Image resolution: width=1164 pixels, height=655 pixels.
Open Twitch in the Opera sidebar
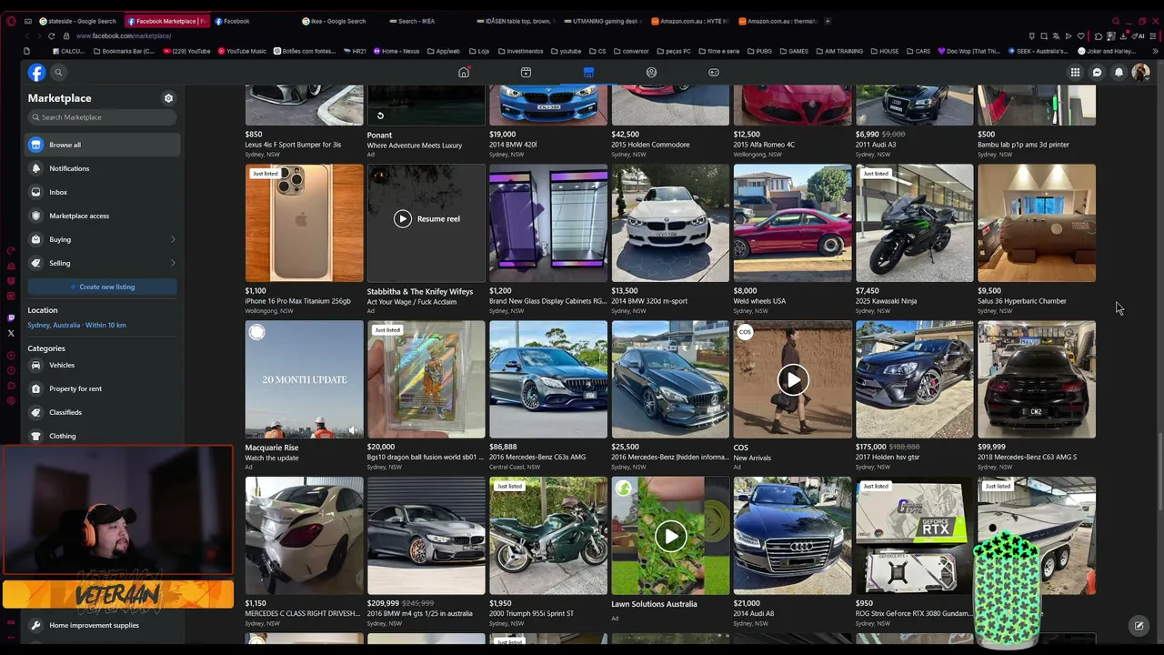click(x=11, y=318)
